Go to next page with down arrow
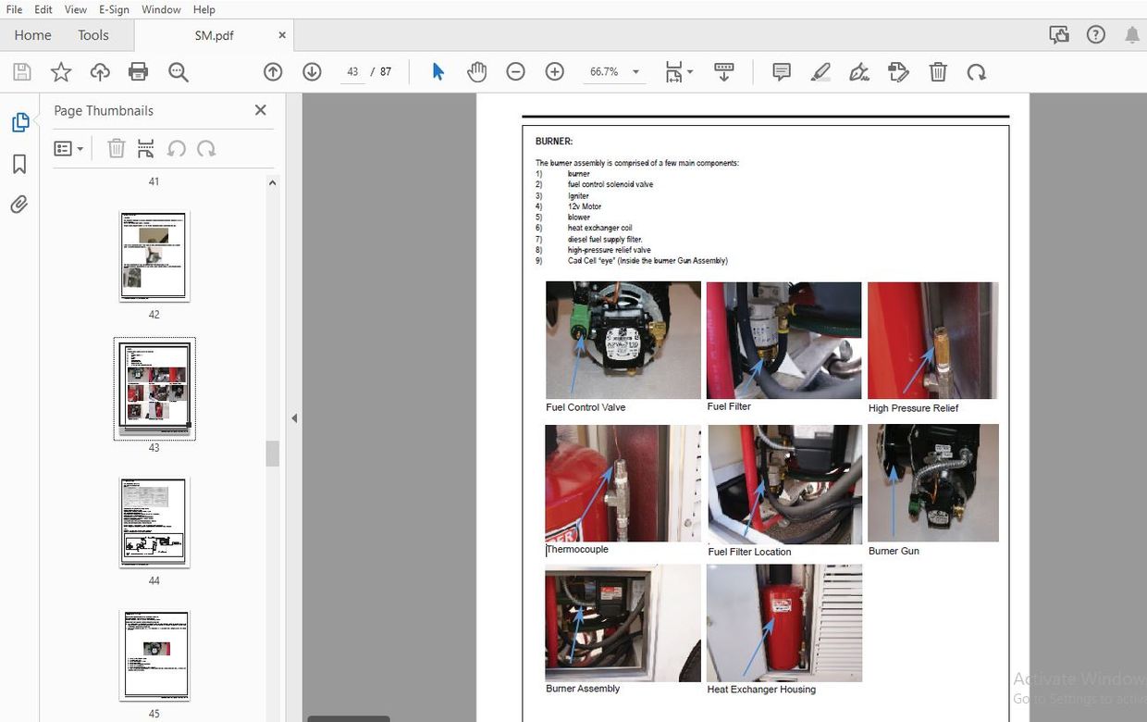The width and height of the screenshot is (1147, 722). 312,71
